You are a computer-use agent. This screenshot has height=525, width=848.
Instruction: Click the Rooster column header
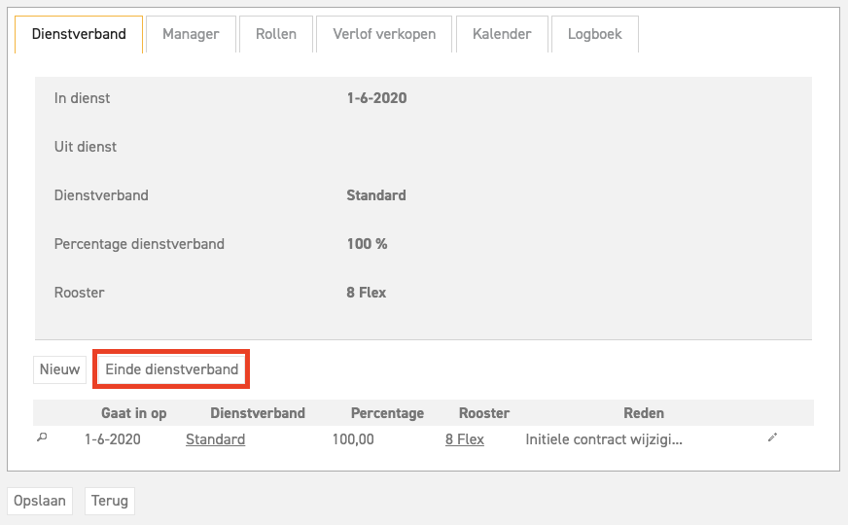pyautogui.click(x=484, y=413)
